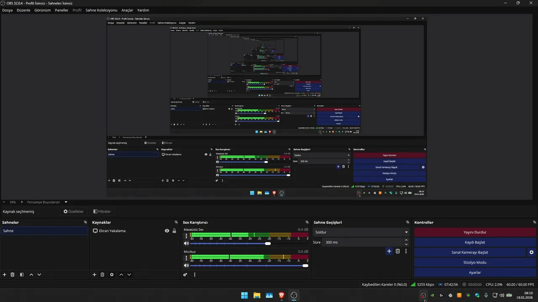Click the microphone tray icon
The height and width of the screenshot is (302, 538).
click(x=486, y=295)
